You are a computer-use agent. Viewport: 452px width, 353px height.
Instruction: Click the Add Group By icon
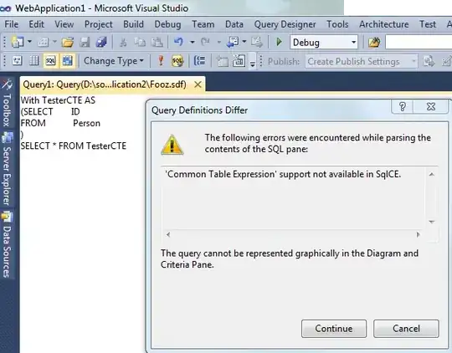(199, 61)
